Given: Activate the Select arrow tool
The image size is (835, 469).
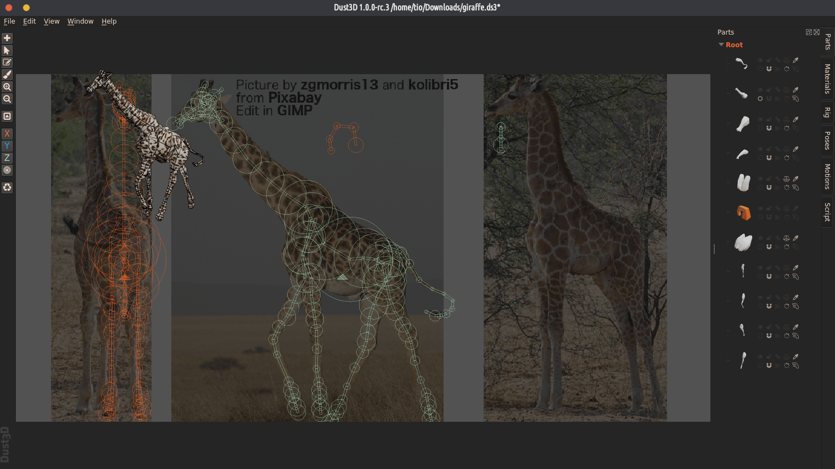Looking at the screenshot, I should (7, 50).
